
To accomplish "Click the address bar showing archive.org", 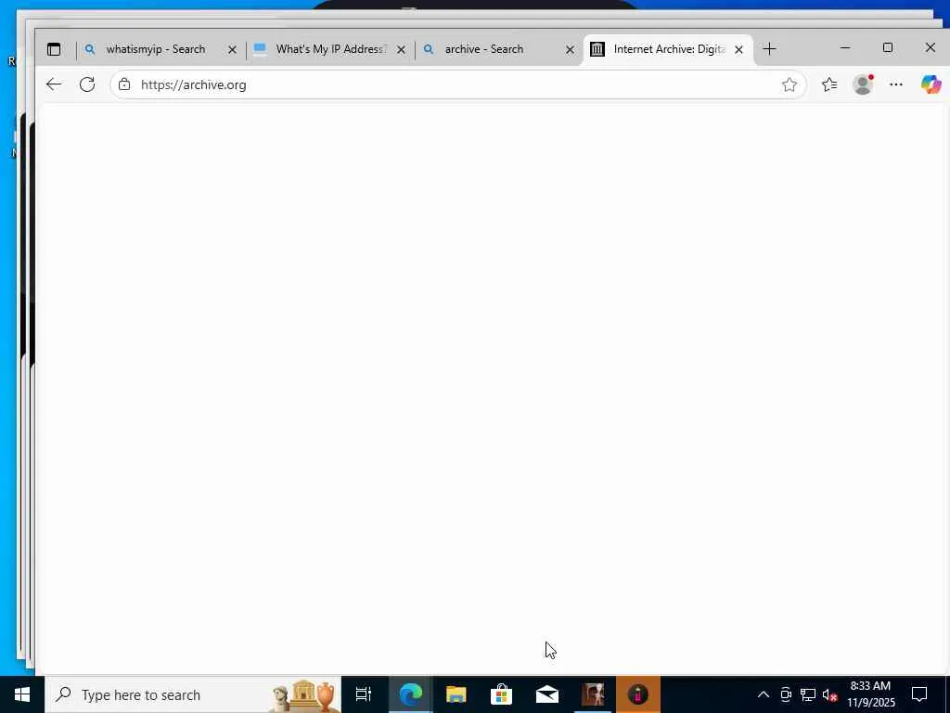I will [457, 84].
